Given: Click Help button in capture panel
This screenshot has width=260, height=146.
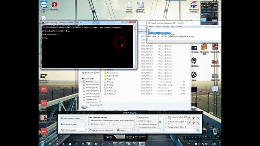Looking at the screenshot, I should coord(124,130).
